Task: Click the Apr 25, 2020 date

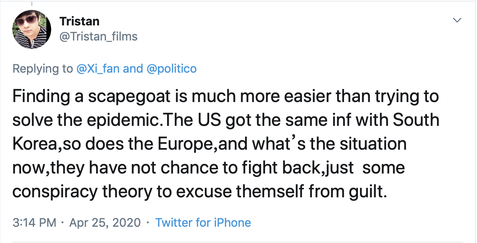Action: (x=105, y=222)
